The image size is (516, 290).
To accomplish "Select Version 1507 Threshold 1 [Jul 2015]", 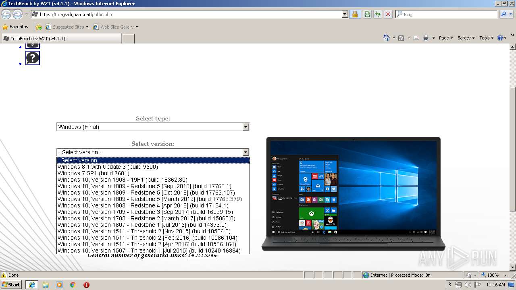I will [153, 251].
